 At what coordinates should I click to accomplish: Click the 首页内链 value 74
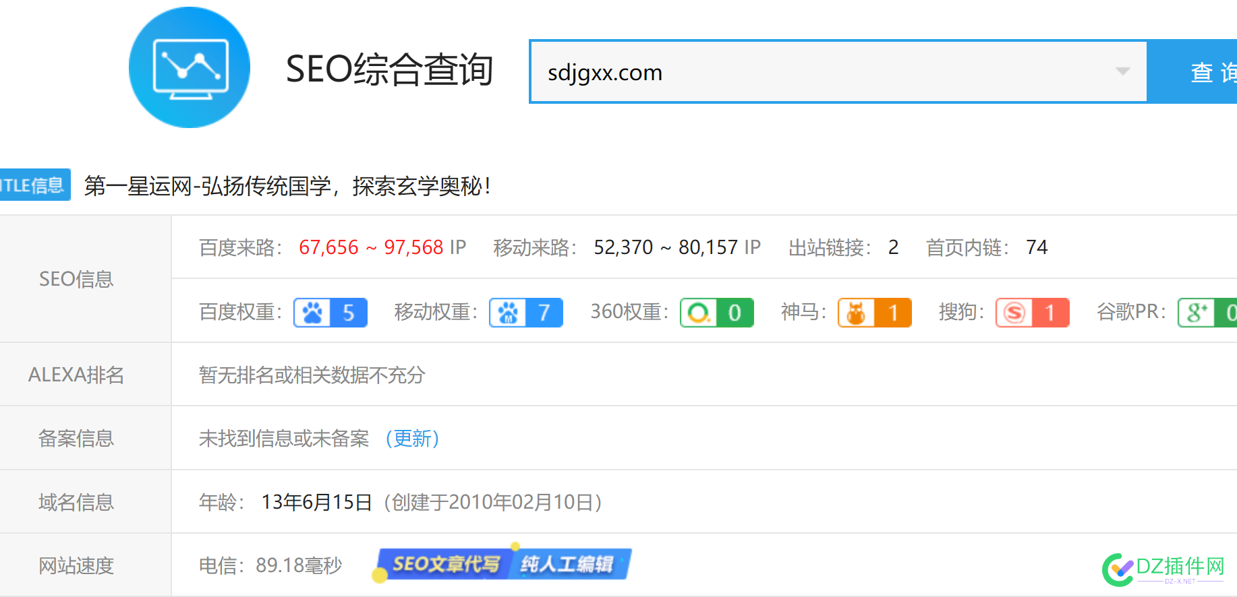tap(1037, 247)
